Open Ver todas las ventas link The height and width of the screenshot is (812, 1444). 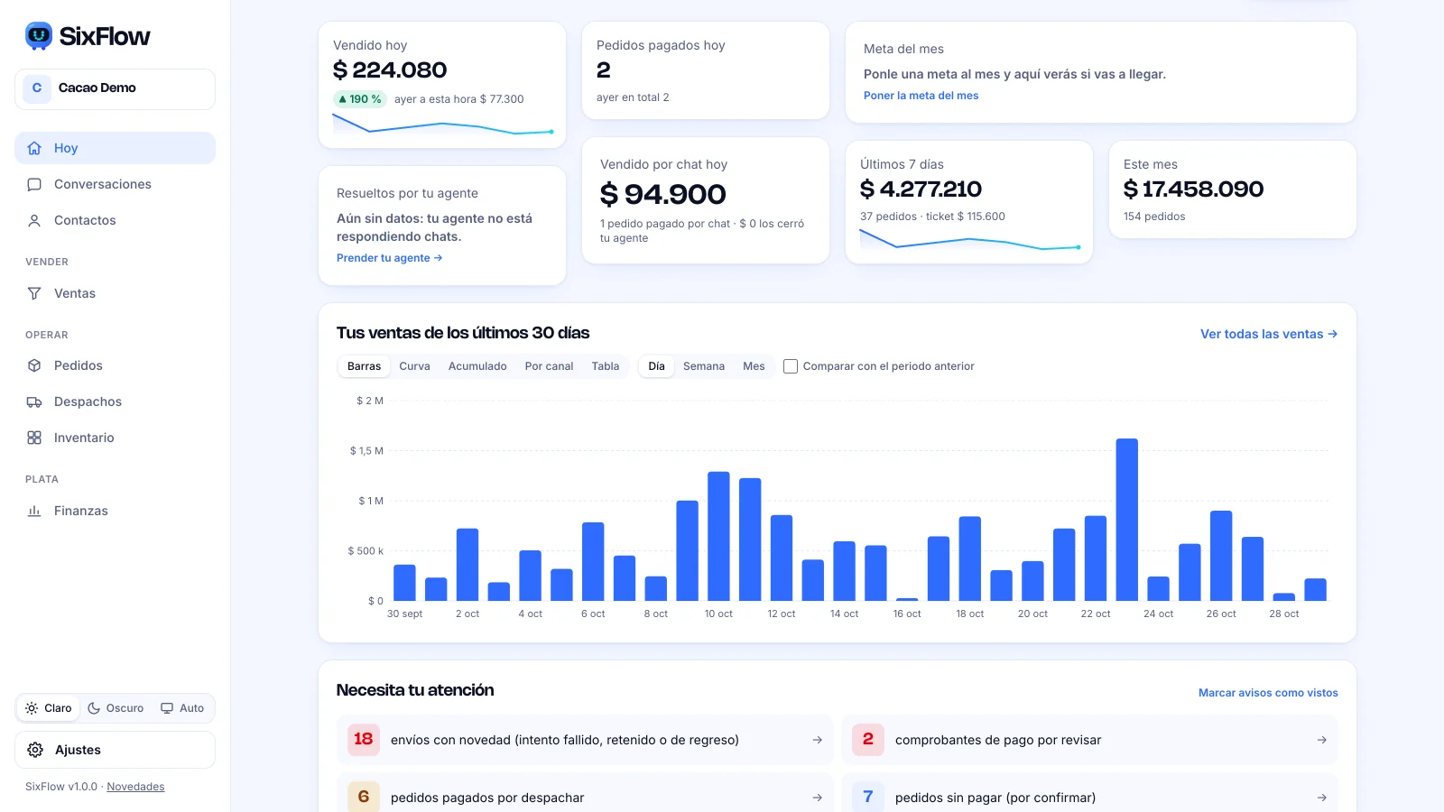tap(1269, 334)
